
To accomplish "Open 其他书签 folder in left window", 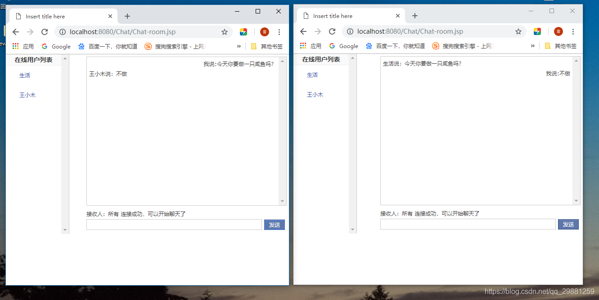I will click(x=267, y=46).
